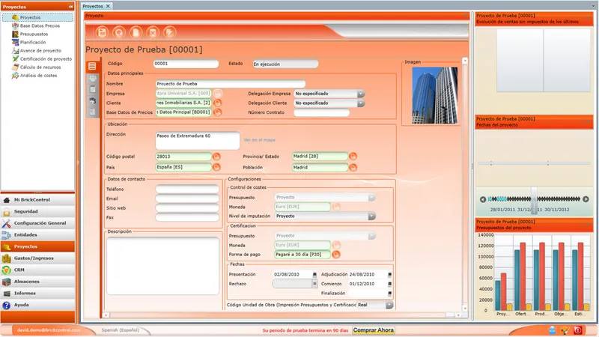Click the red power icon in status bar
Viewport: 599px width, 337px height.
coord(577,330)
